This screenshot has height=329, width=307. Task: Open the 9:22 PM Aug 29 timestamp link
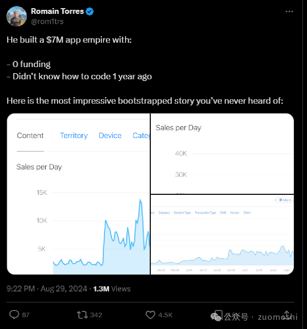point(47,289)
